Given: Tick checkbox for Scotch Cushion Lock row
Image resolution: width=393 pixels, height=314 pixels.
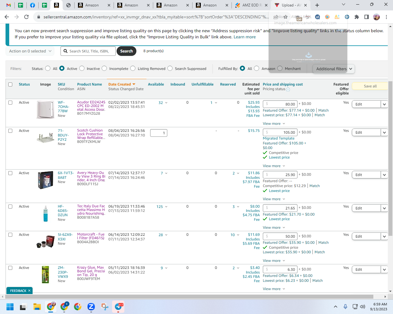Looking at the screenshot, I should (x=10, y=131).
